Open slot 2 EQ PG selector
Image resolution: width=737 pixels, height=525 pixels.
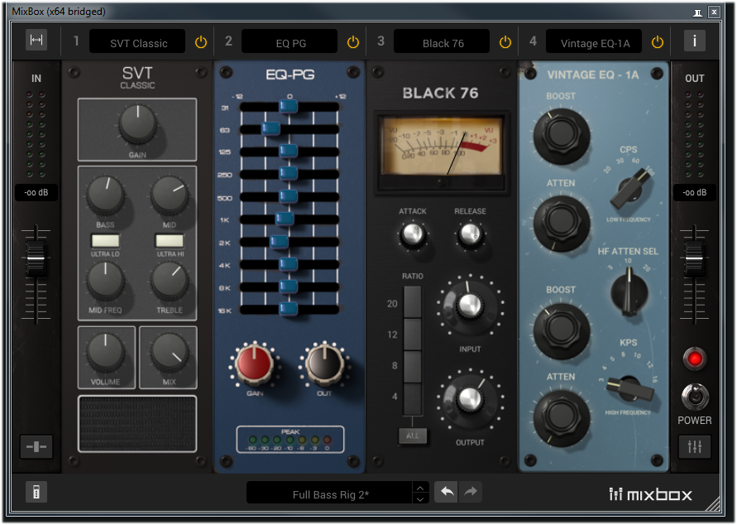(290, 41)
